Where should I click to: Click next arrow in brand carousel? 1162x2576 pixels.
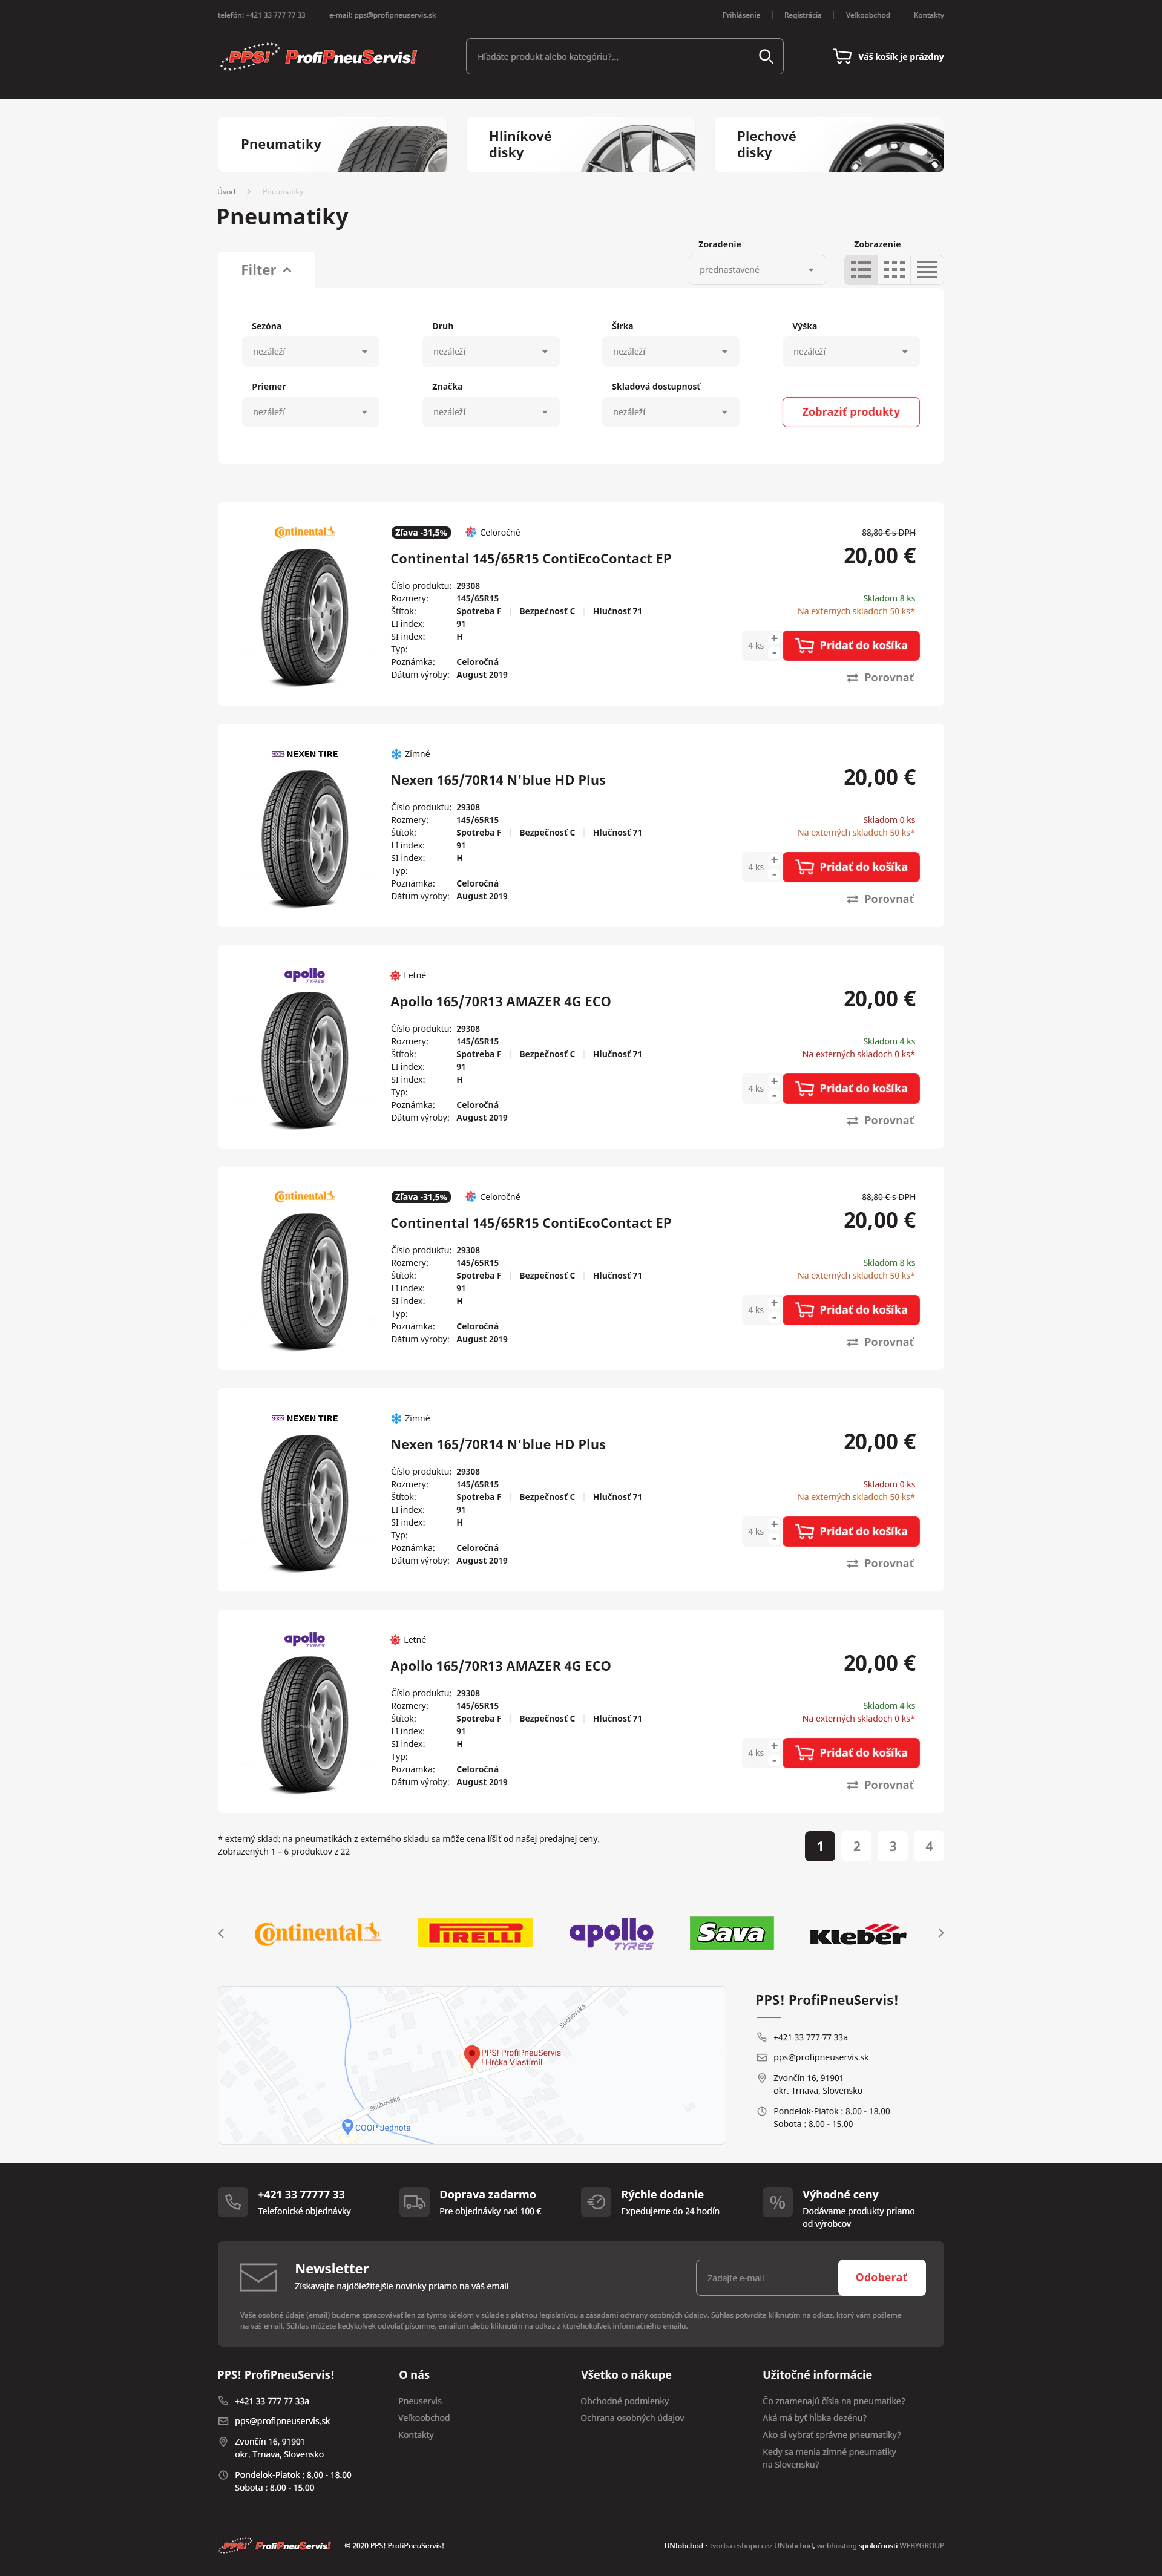pos(940,1933)
